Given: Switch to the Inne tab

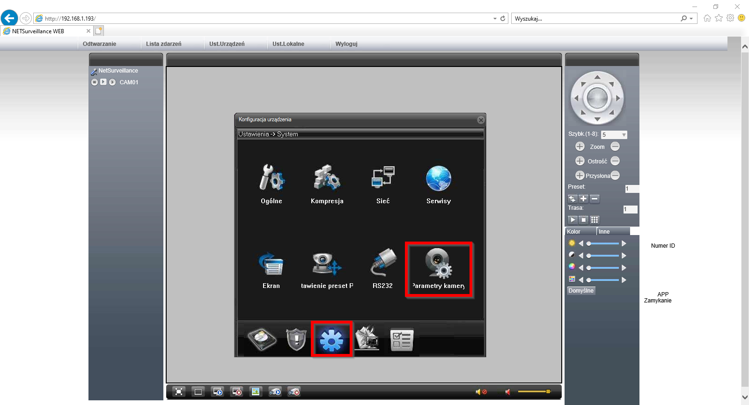Looking at the screenshot, I should click(x=604, y=232).
